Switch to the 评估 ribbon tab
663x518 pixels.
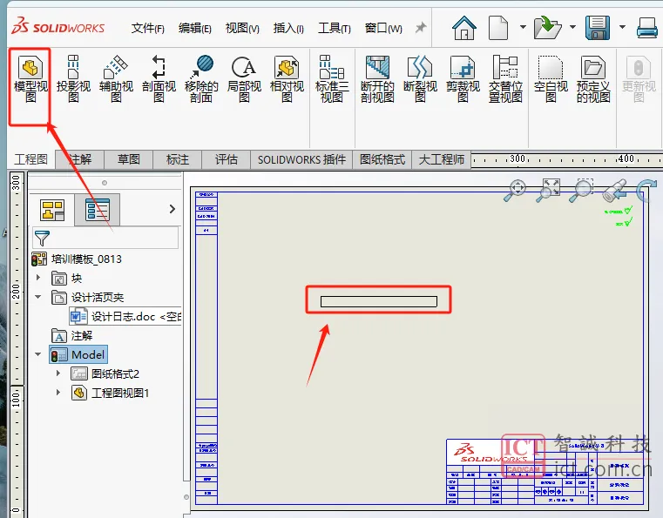(x=227, y=159)
